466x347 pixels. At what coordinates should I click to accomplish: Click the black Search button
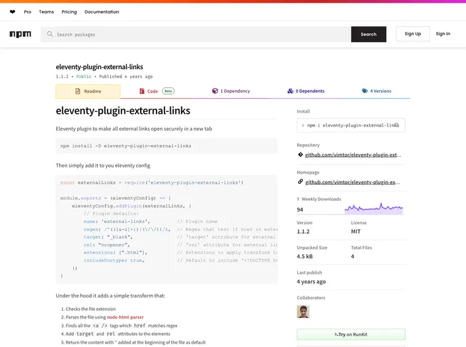click(x=368, y=34)
